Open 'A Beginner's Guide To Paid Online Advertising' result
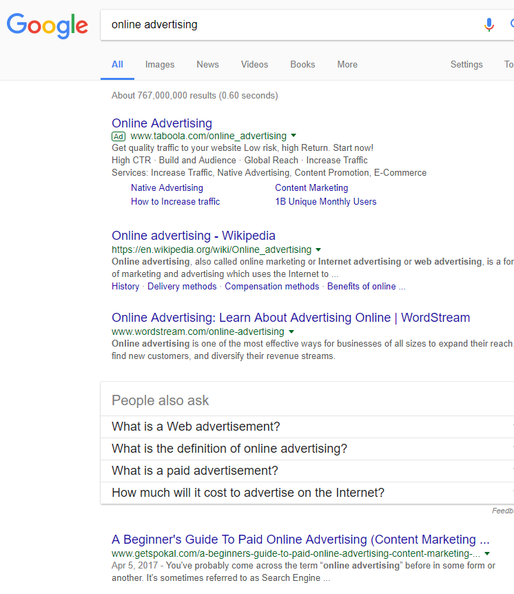514x594 pixels. pos(300,540)
